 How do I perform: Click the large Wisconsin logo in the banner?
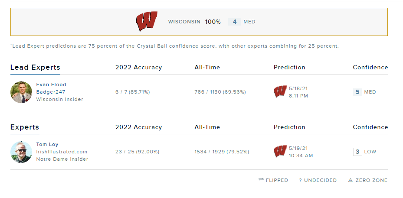click(147, 22)
